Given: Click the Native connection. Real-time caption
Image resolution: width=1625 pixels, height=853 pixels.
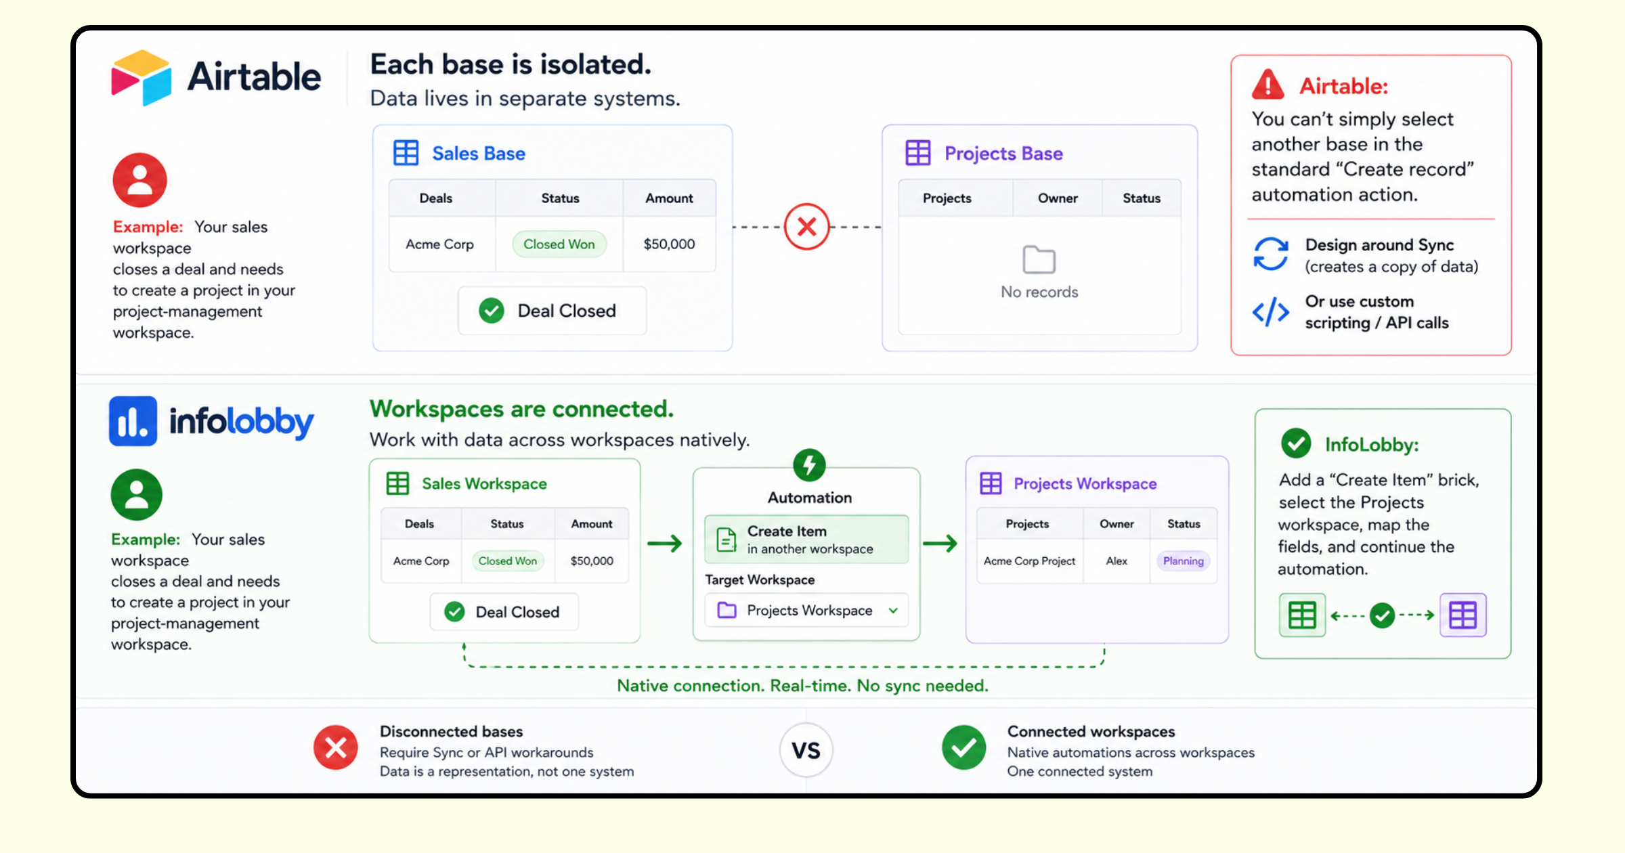Looking at the screenshot, I should [x=802, y=686].
